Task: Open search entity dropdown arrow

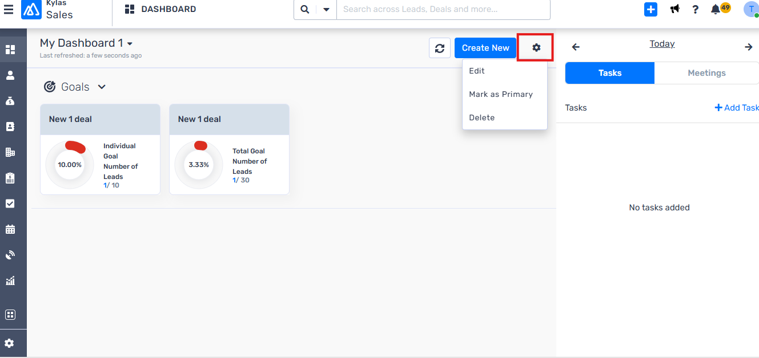Action: click(x=326, y=10)
